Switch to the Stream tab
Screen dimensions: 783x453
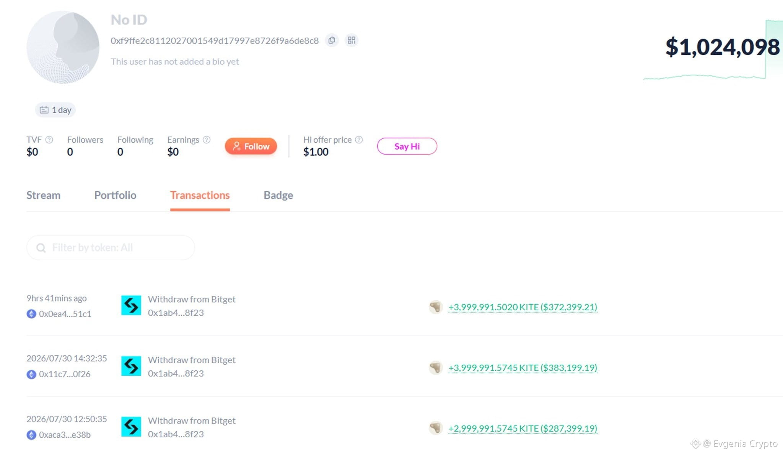pyautogui.click(x=43, y=195)
